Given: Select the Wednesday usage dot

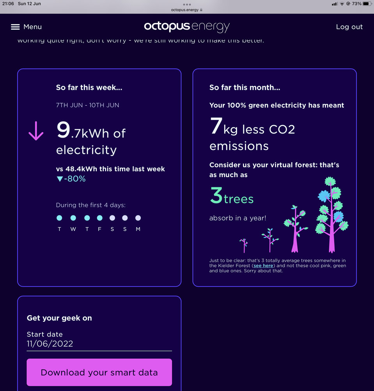Looking at the screenshot, I should [73, 218].
